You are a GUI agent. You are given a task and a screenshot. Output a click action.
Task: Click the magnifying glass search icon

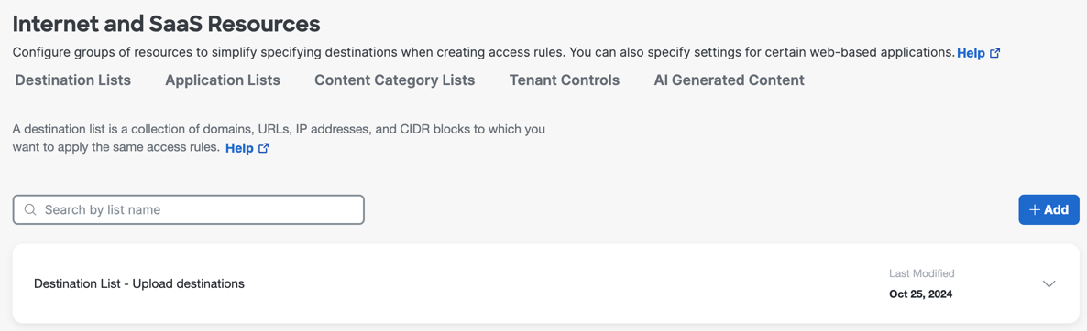point(30,210)
